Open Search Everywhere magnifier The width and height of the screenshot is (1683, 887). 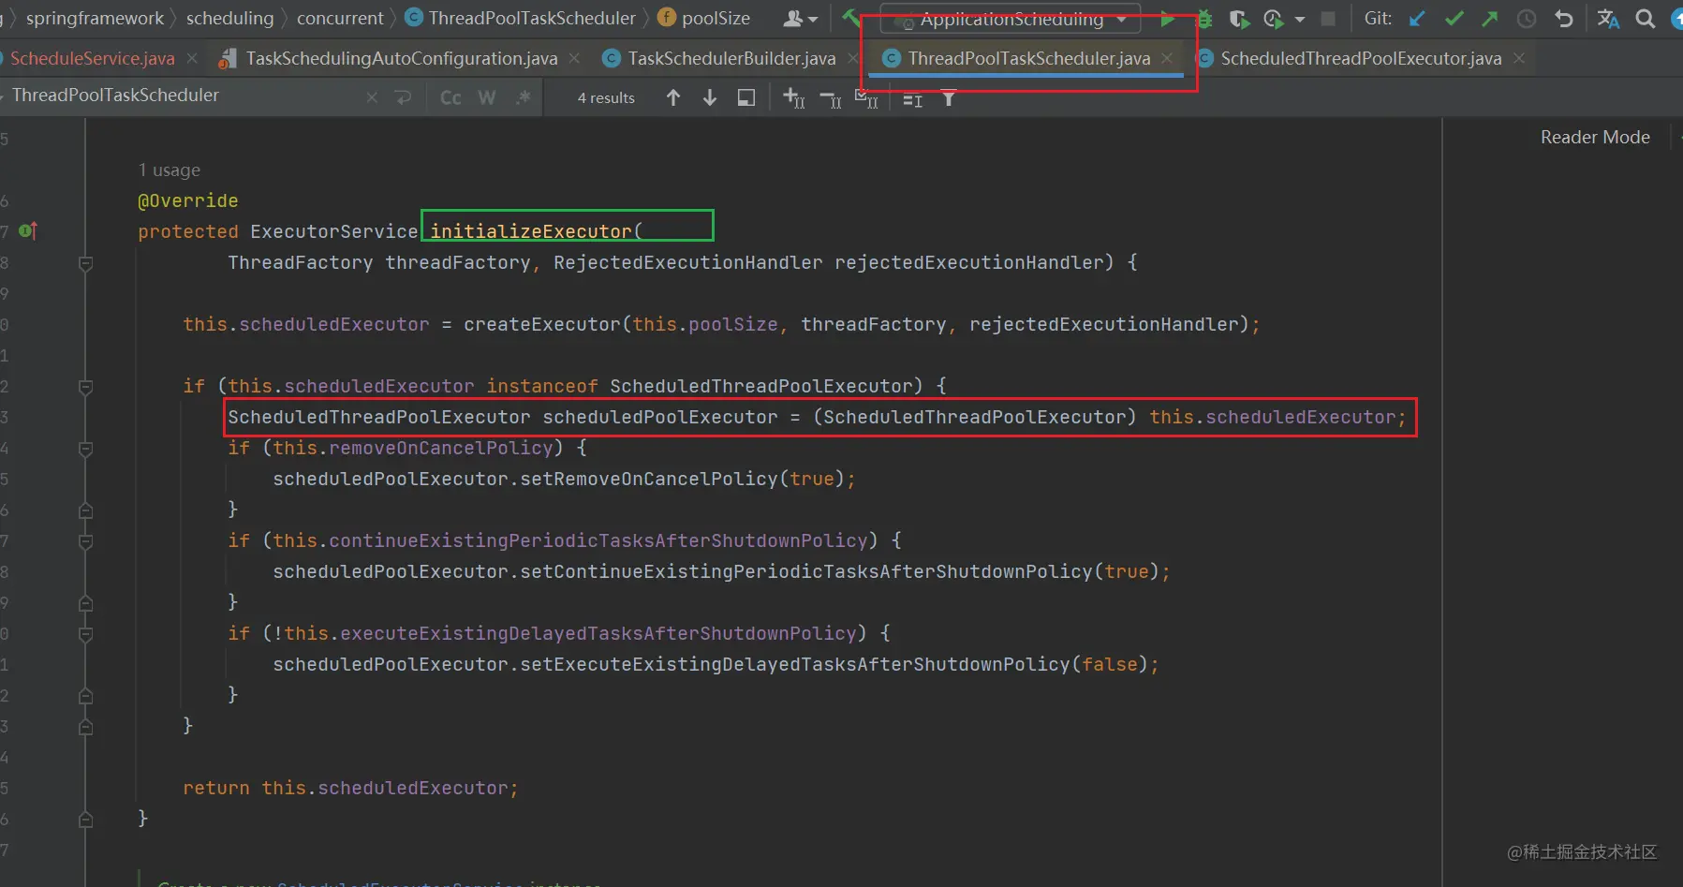[x=1645, y=19]
